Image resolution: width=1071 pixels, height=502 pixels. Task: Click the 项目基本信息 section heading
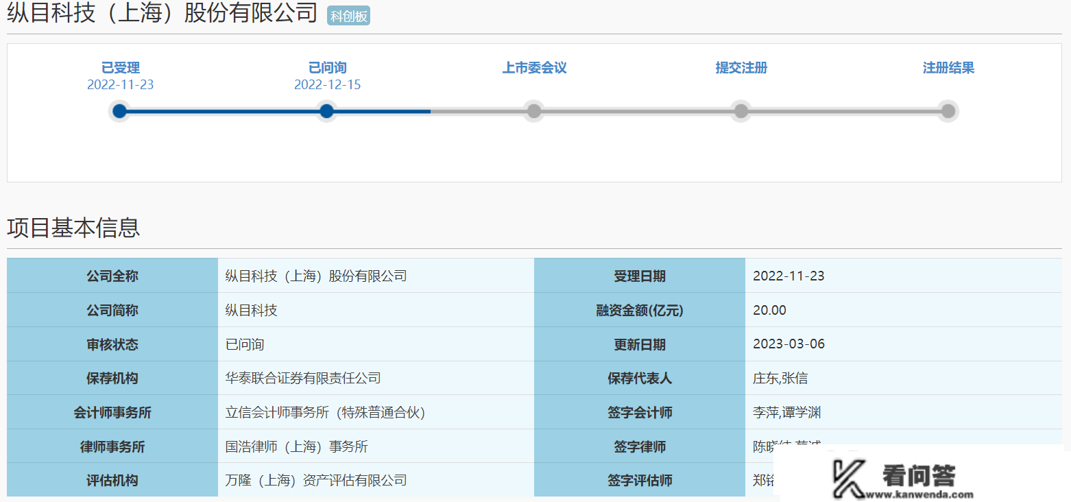tap(73, 228)
